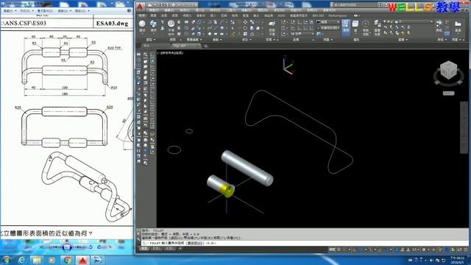The width and height of the screenshot is (471, 265).
Task: Click workspace switching gear in status bar
Action: pyautogui.click(x=424, y=250)
